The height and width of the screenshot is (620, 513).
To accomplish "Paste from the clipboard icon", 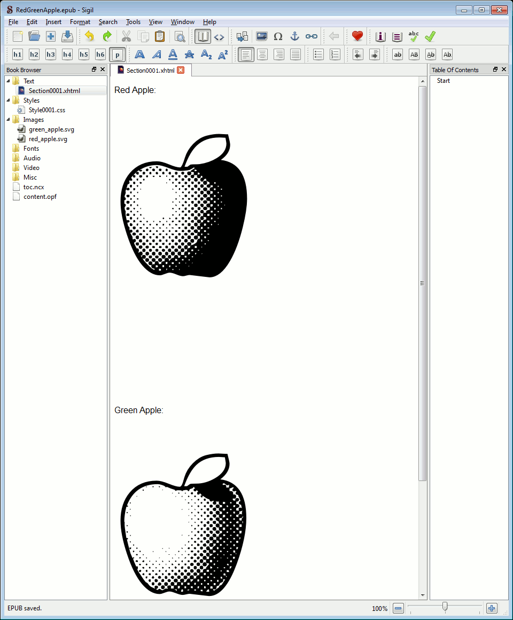I will tap(159, 36).
